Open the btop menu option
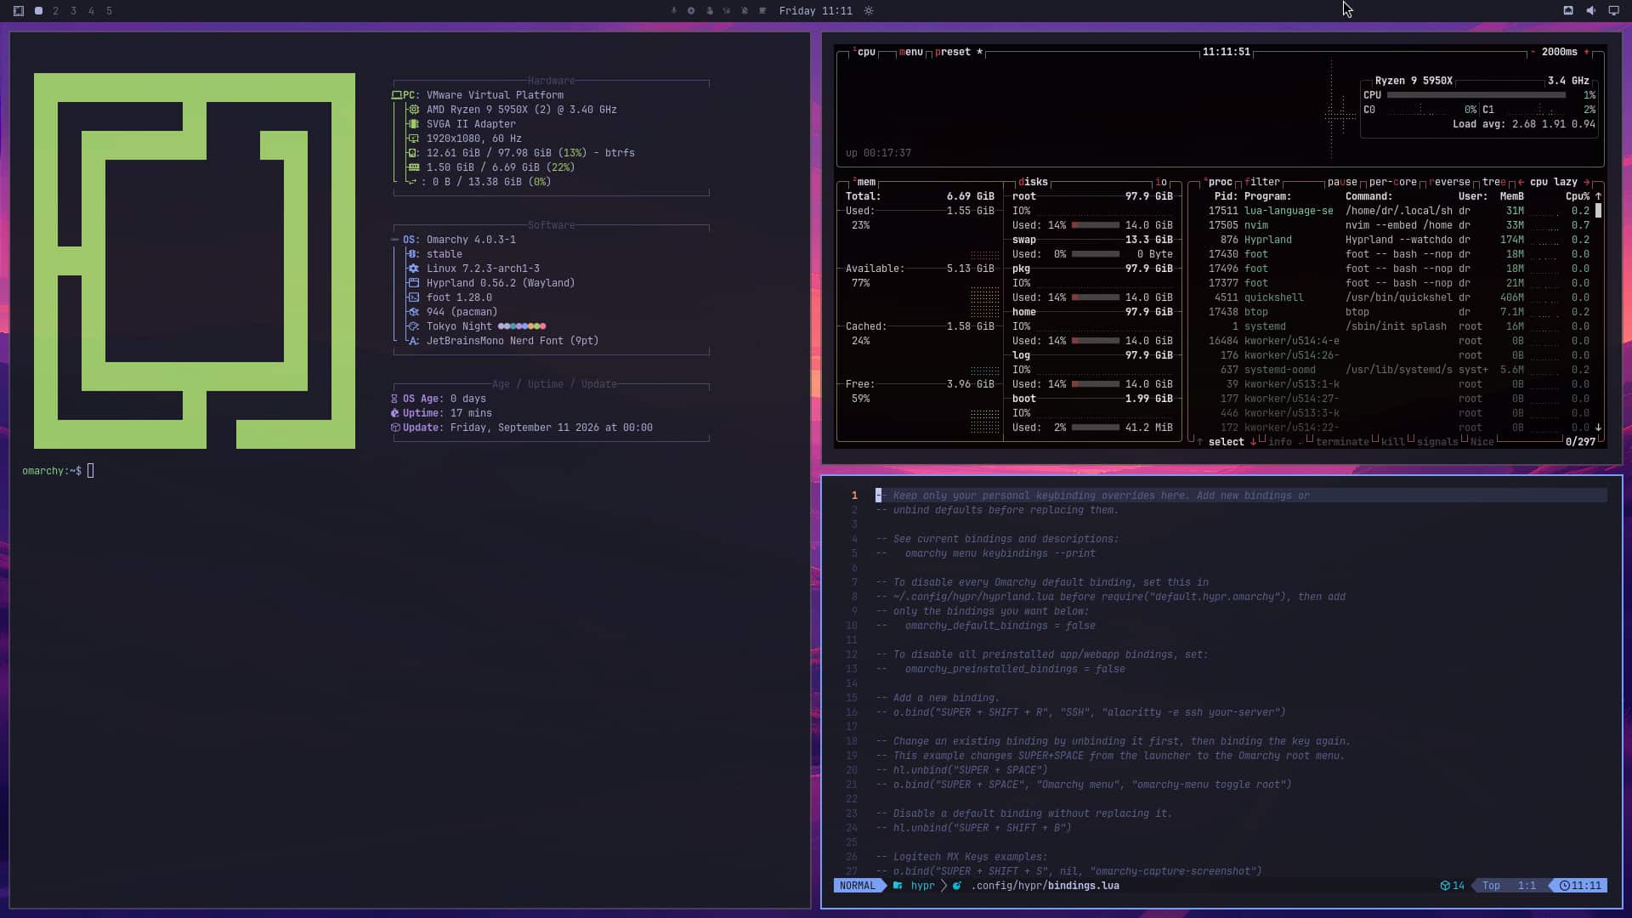The image size is (1632, 918). coord(910,52)
